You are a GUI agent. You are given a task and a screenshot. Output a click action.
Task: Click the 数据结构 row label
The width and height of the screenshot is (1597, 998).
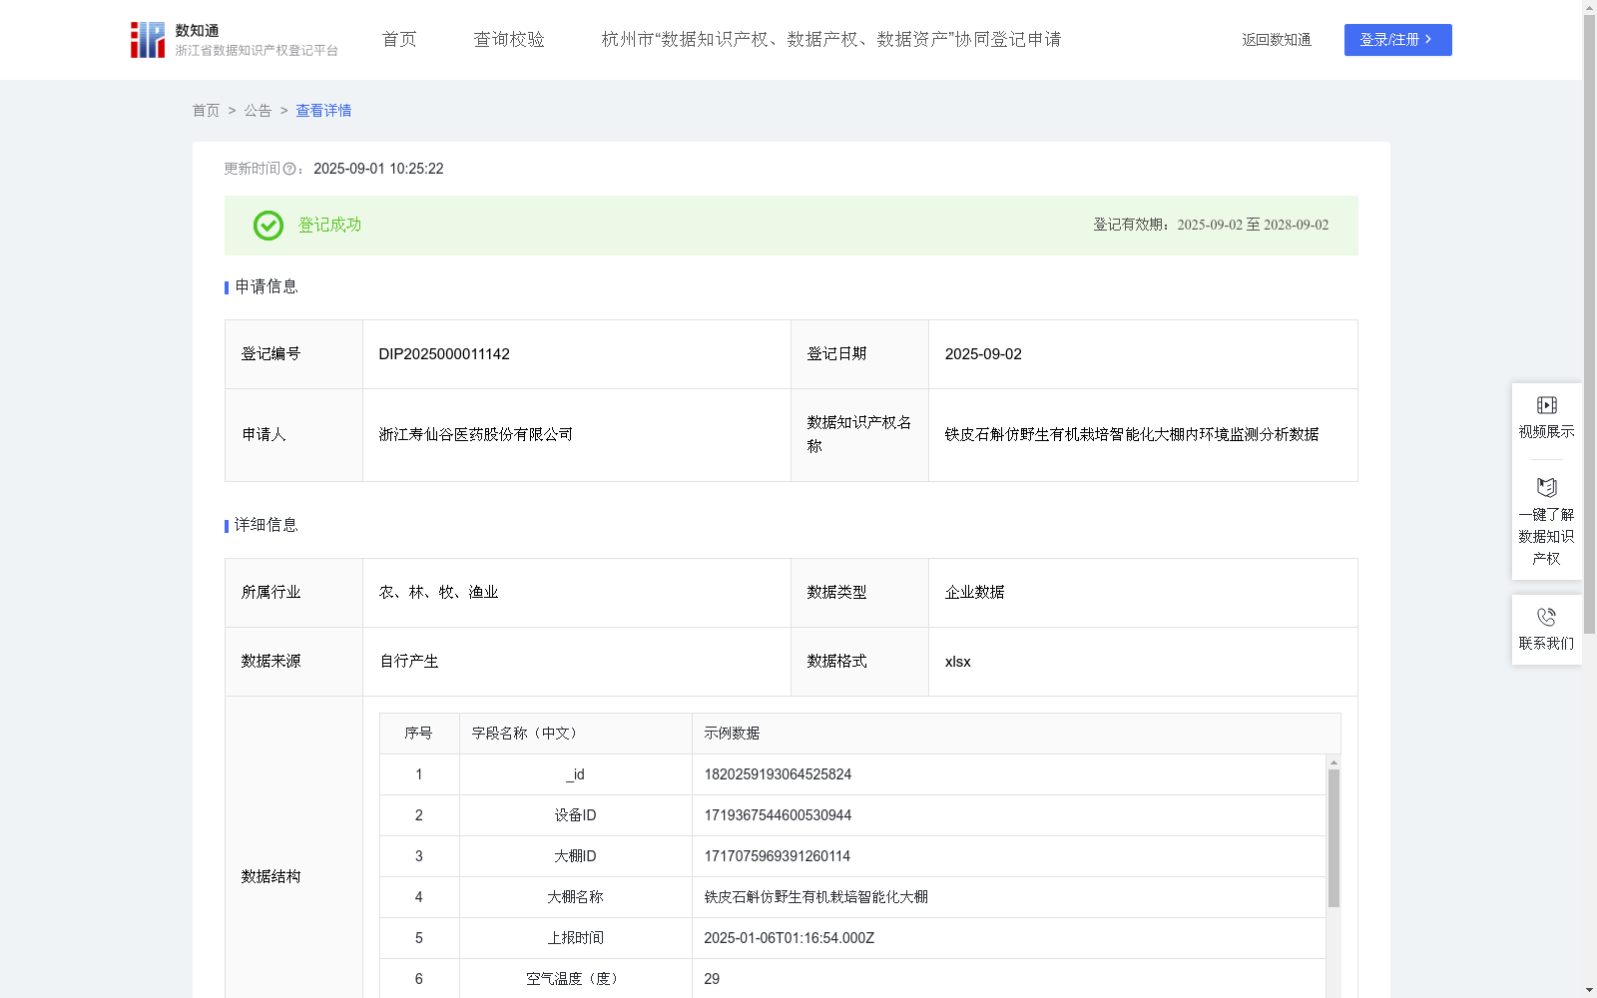click(270, 877)
